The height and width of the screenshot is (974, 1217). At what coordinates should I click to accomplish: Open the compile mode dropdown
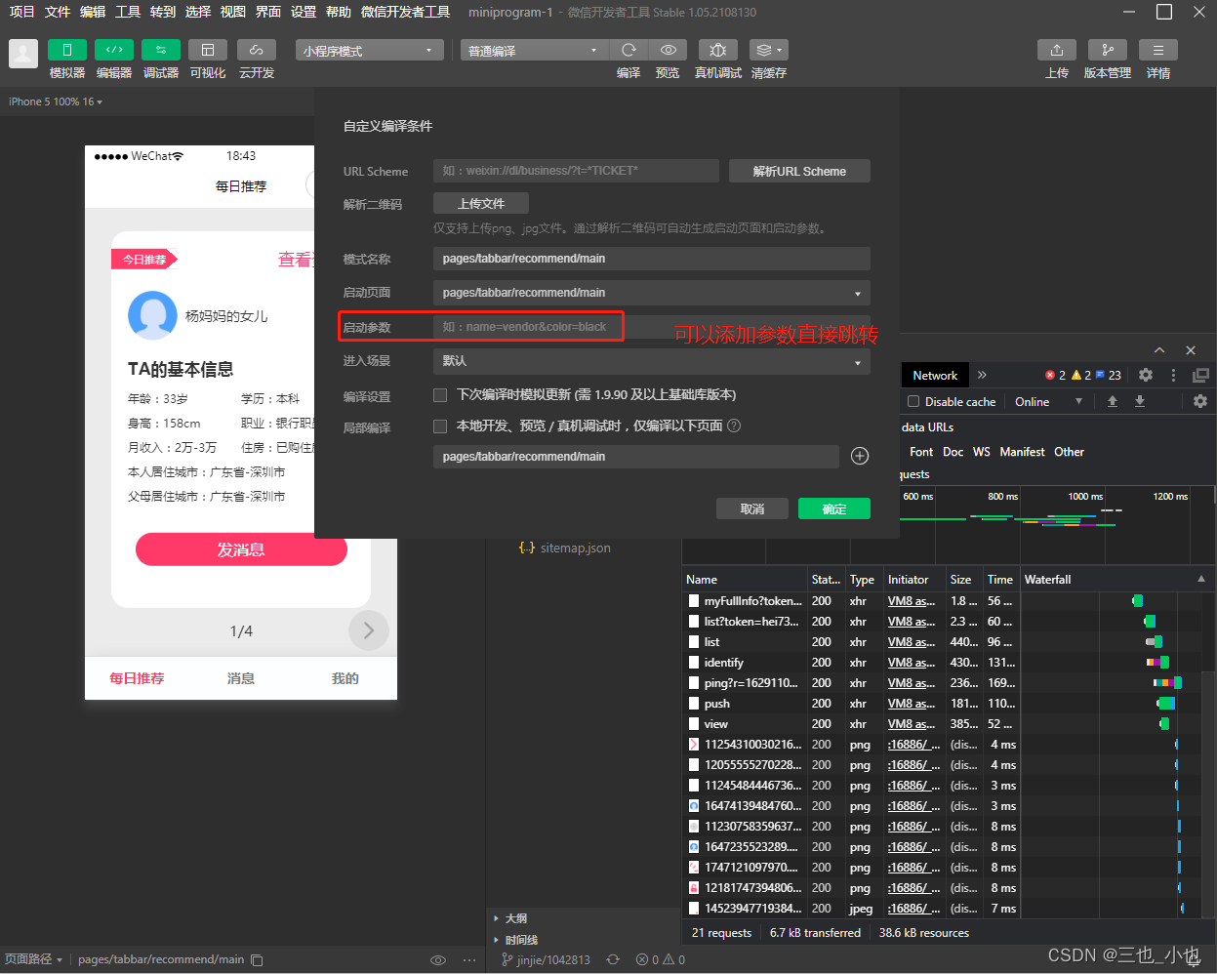coord(535,51)
